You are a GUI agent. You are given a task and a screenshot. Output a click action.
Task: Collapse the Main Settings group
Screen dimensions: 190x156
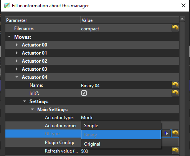coord(32,109)
